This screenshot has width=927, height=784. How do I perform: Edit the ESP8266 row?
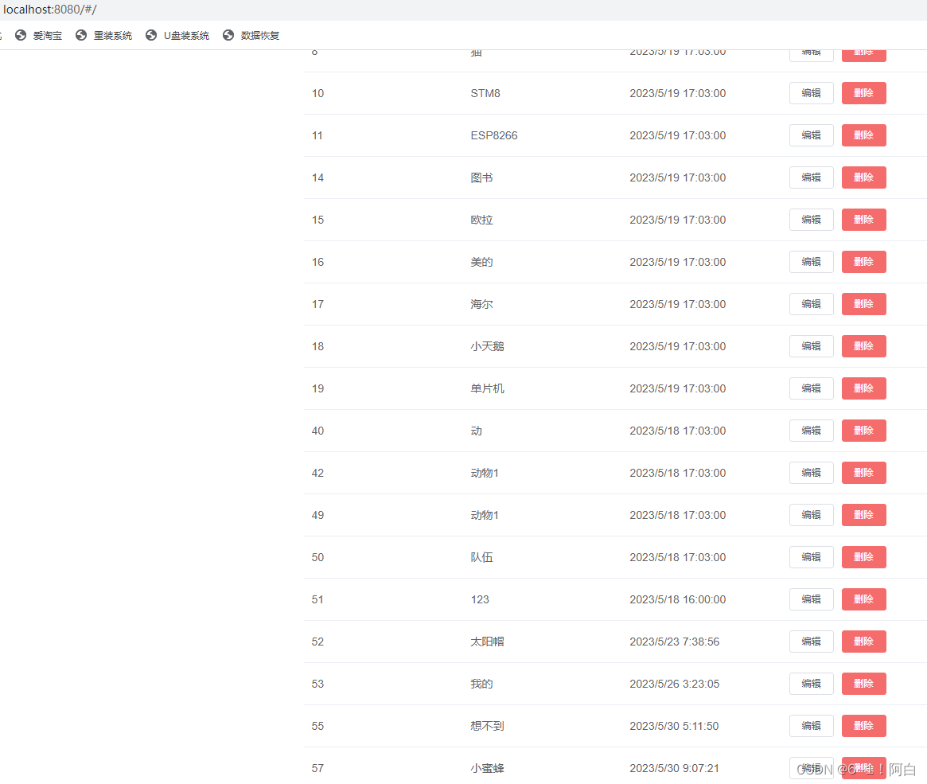(x=811, y=135)
